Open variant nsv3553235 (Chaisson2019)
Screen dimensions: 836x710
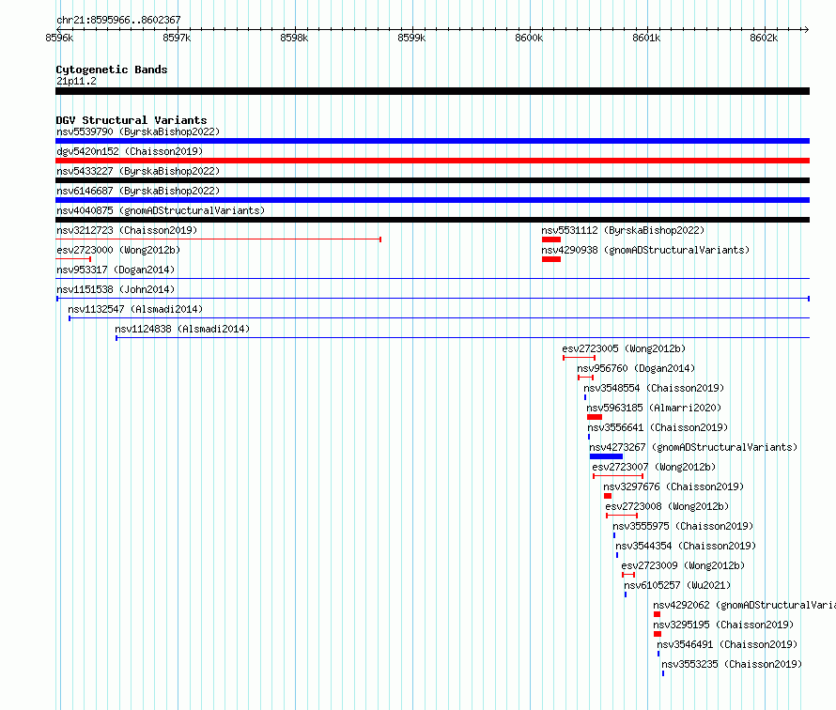[x=732, y=664]
